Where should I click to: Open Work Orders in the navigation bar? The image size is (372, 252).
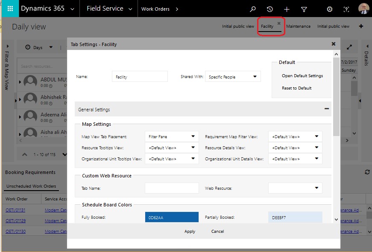(x=155, y=9)
